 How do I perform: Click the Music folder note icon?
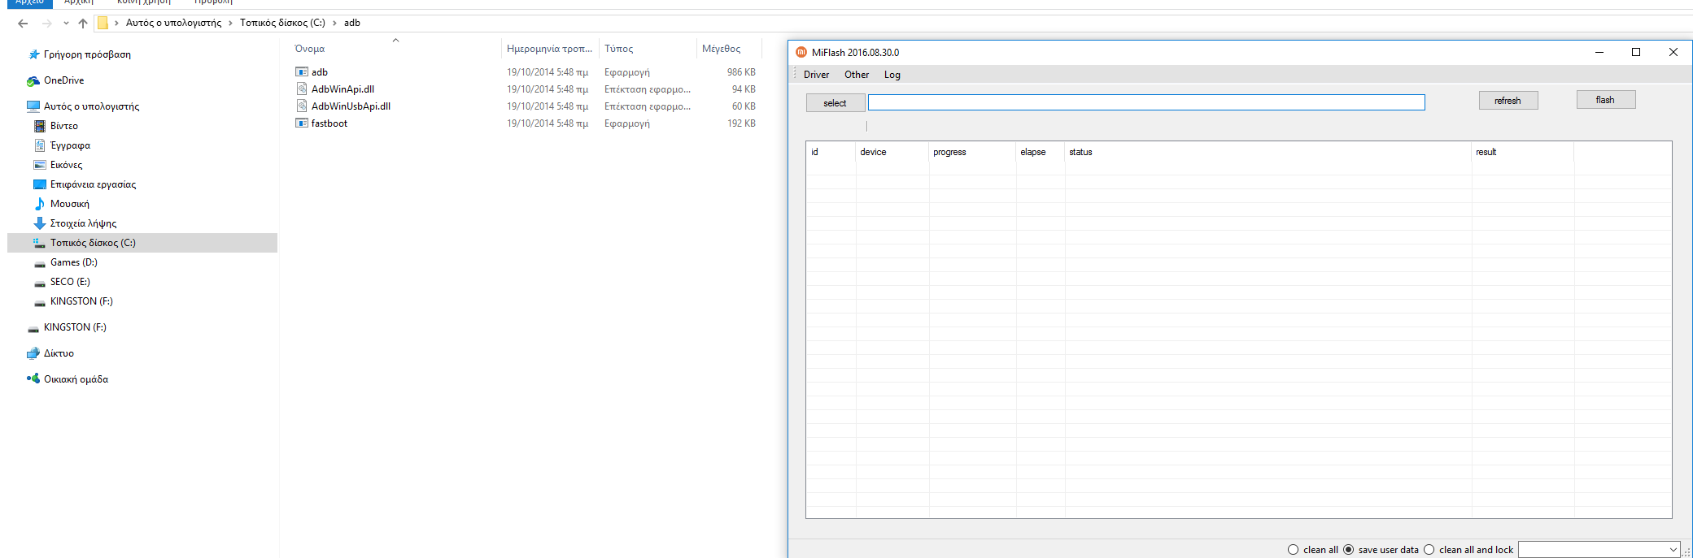click(39, 204)
